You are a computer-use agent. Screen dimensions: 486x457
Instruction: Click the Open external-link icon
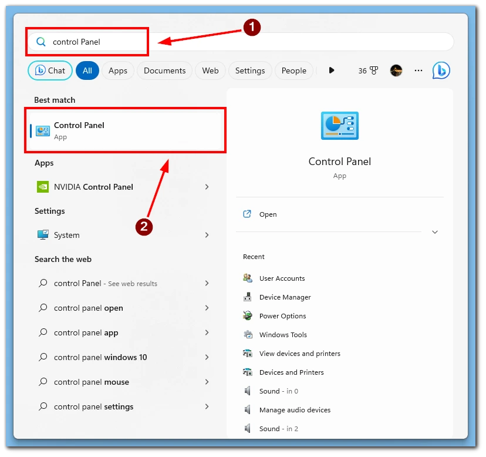(x=247, y=214)
